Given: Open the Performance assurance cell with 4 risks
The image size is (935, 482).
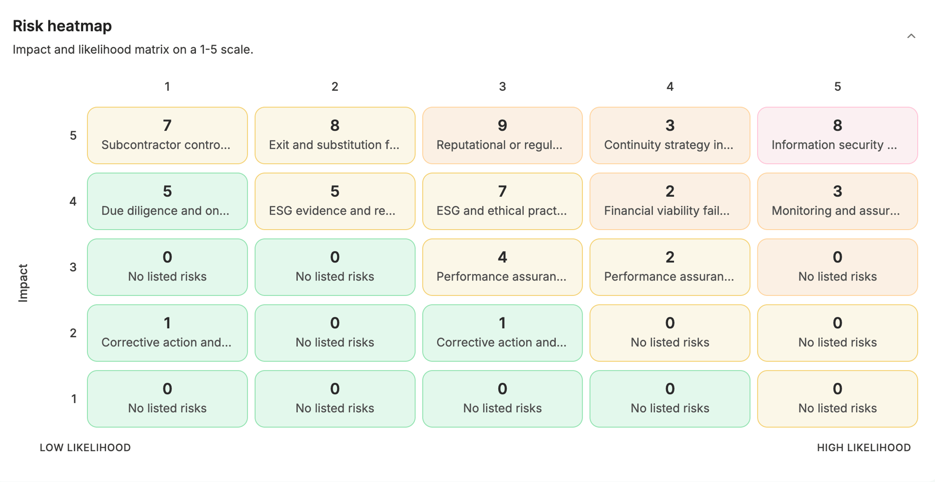Looking at the screenshot, I should (503, 267).
